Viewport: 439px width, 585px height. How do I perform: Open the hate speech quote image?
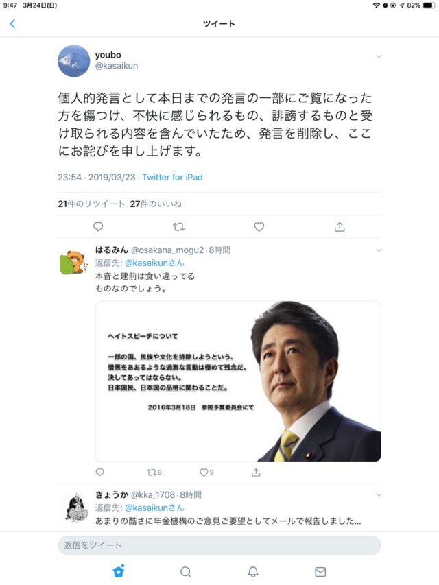[x=238, y=381]
